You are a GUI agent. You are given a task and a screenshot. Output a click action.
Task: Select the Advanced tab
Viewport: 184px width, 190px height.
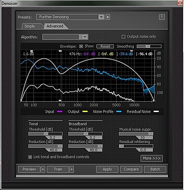[55, 26]
